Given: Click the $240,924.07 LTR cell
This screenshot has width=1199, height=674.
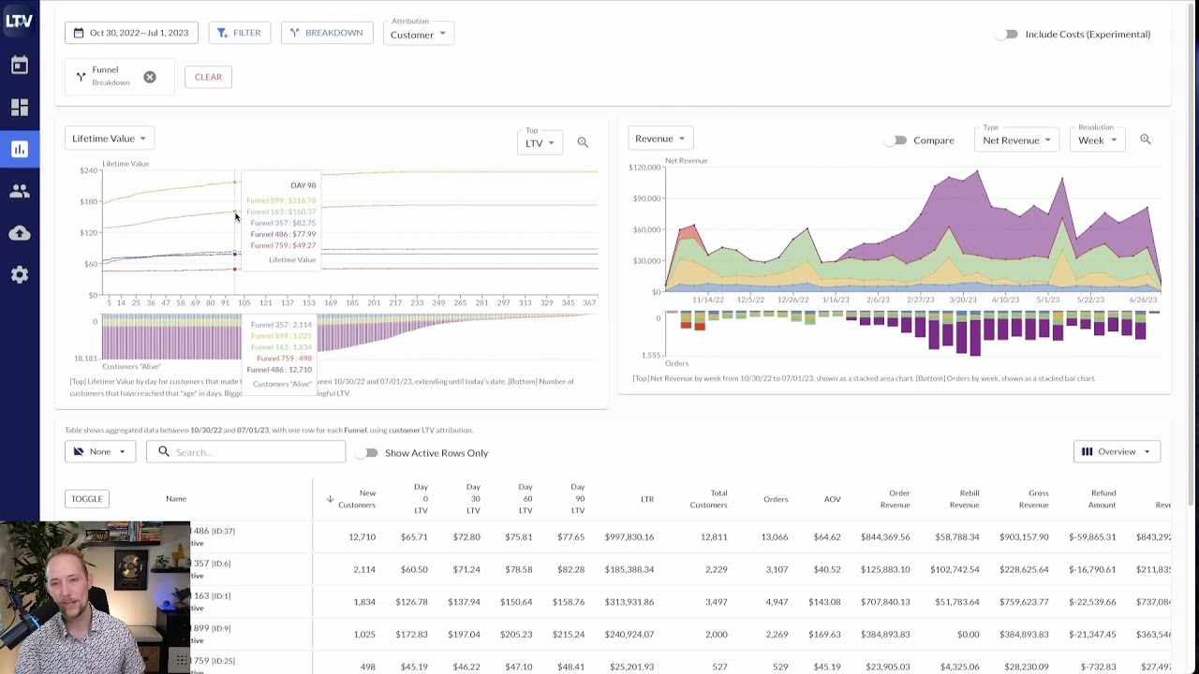Looking at the screenshot, I should 629,635.
